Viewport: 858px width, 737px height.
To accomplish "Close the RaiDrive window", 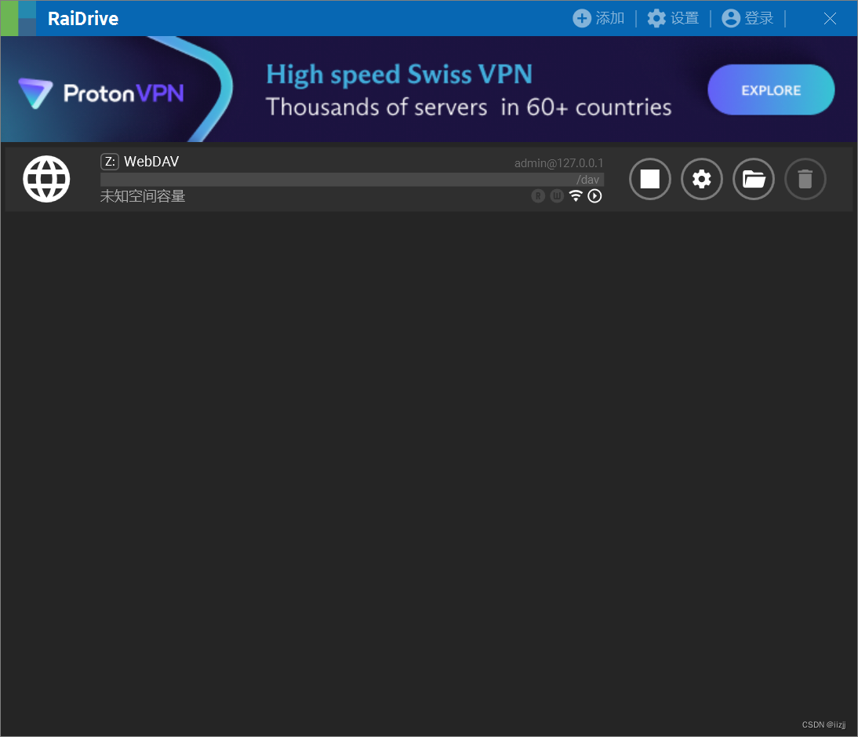I will pos(830,18).
